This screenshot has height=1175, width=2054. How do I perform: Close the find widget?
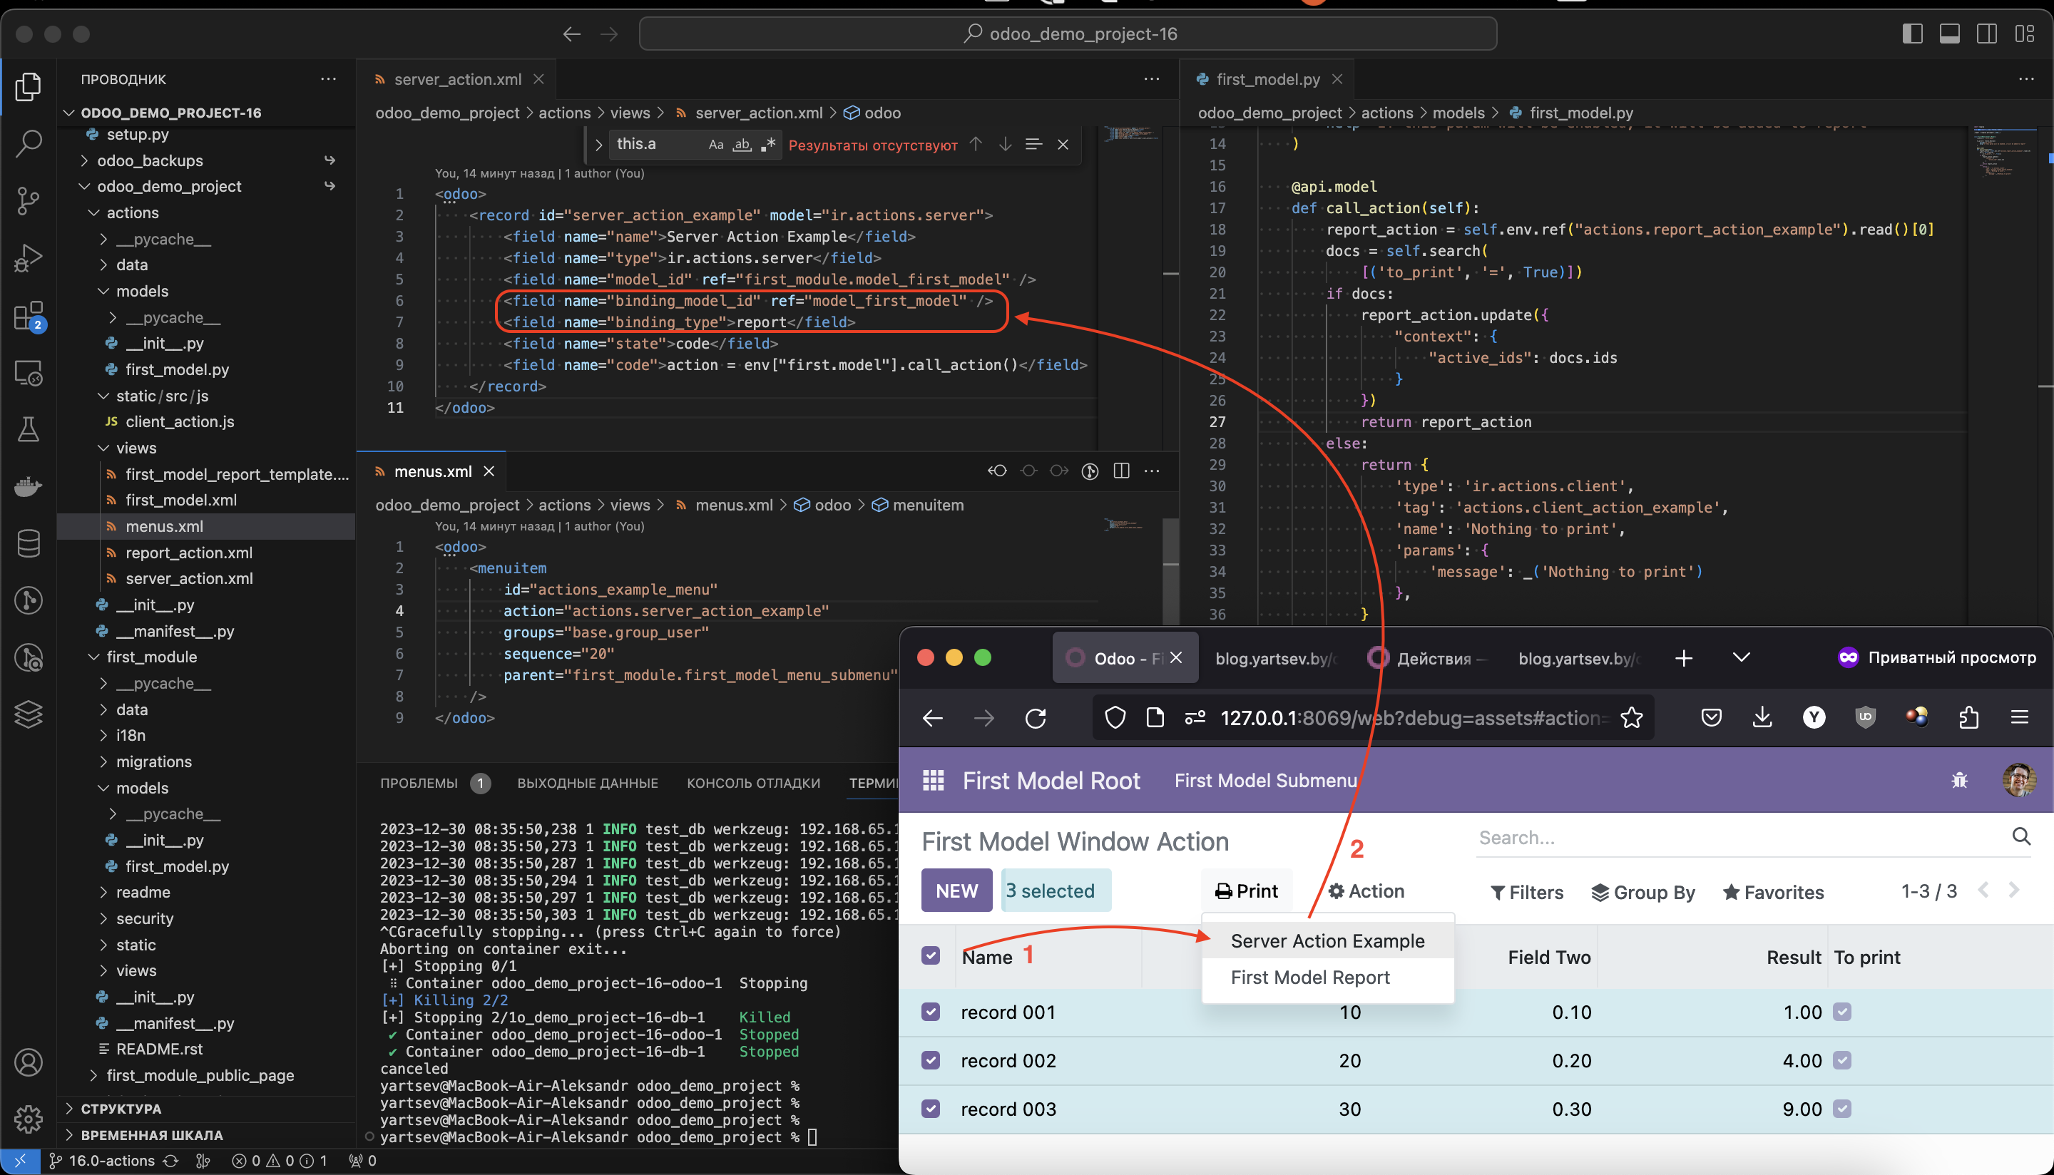click(1063, 145)
